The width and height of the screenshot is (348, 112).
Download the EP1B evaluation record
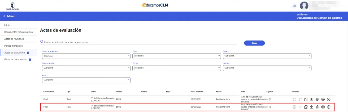point(311,107)
